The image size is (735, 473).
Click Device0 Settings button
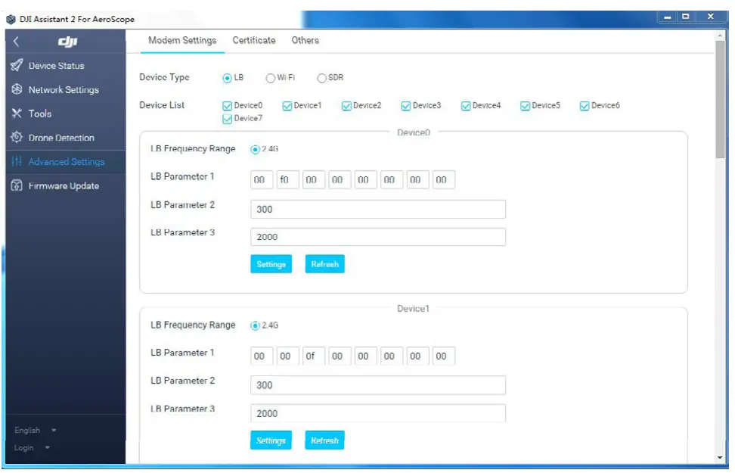[x=271, y=264]
